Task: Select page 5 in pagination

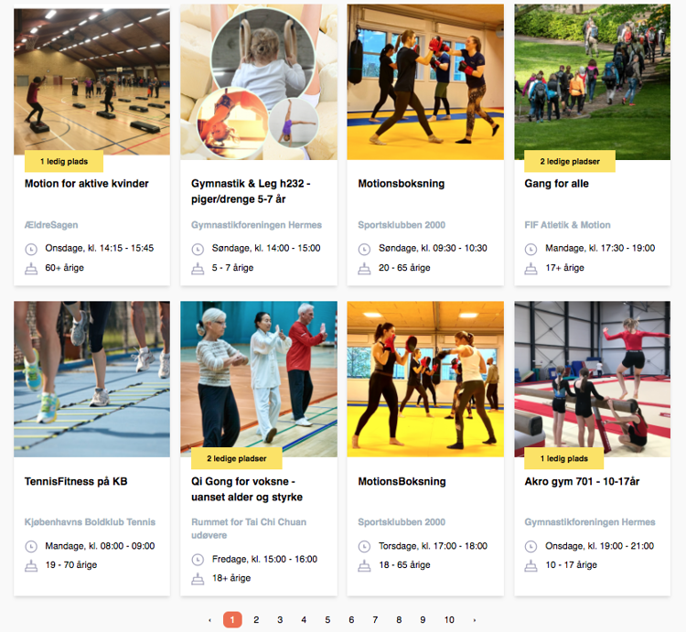Action: (327, 620)
